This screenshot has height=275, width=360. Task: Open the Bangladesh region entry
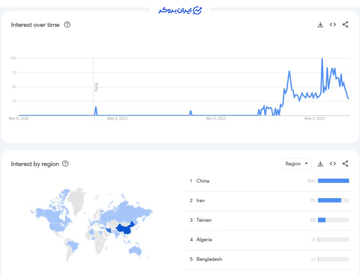[x=209, y=259]
